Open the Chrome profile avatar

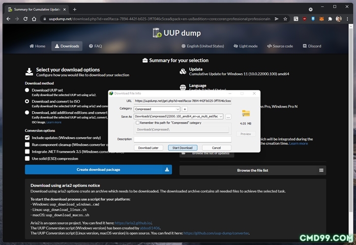point(339,19)
